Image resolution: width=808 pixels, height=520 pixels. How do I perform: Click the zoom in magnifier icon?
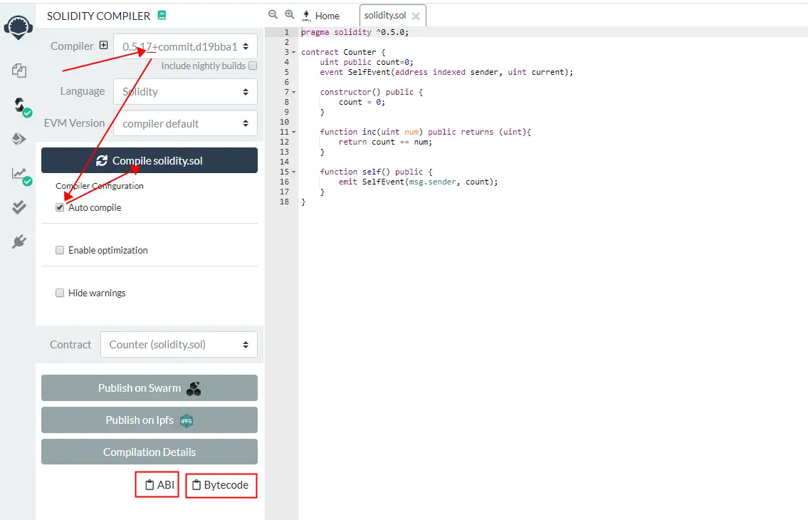click(290, 15)
